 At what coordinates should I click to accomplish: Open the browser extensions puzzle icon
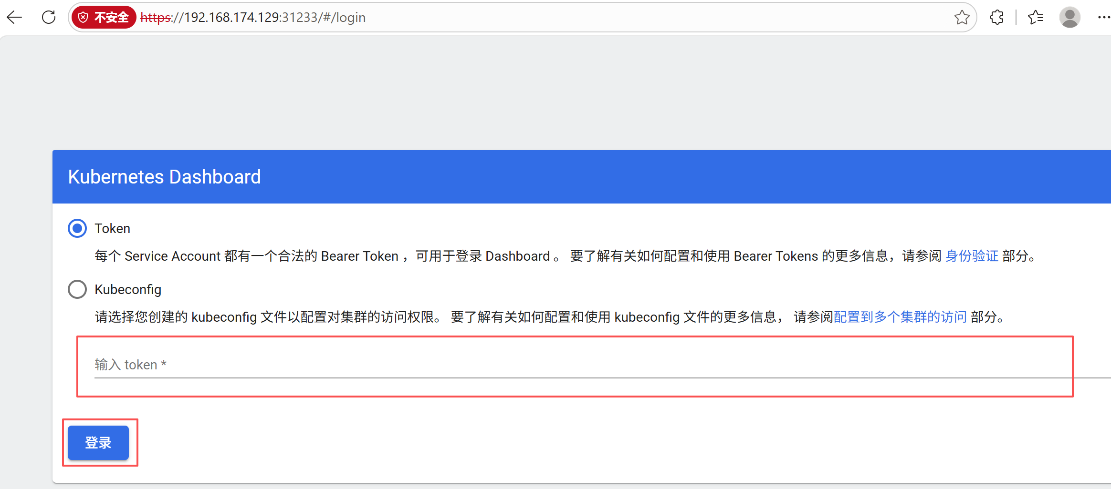(996, 18)
